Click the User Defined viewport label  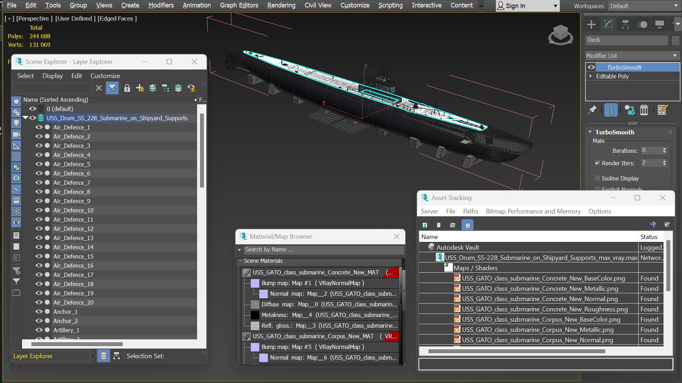[x=75, y=18]
